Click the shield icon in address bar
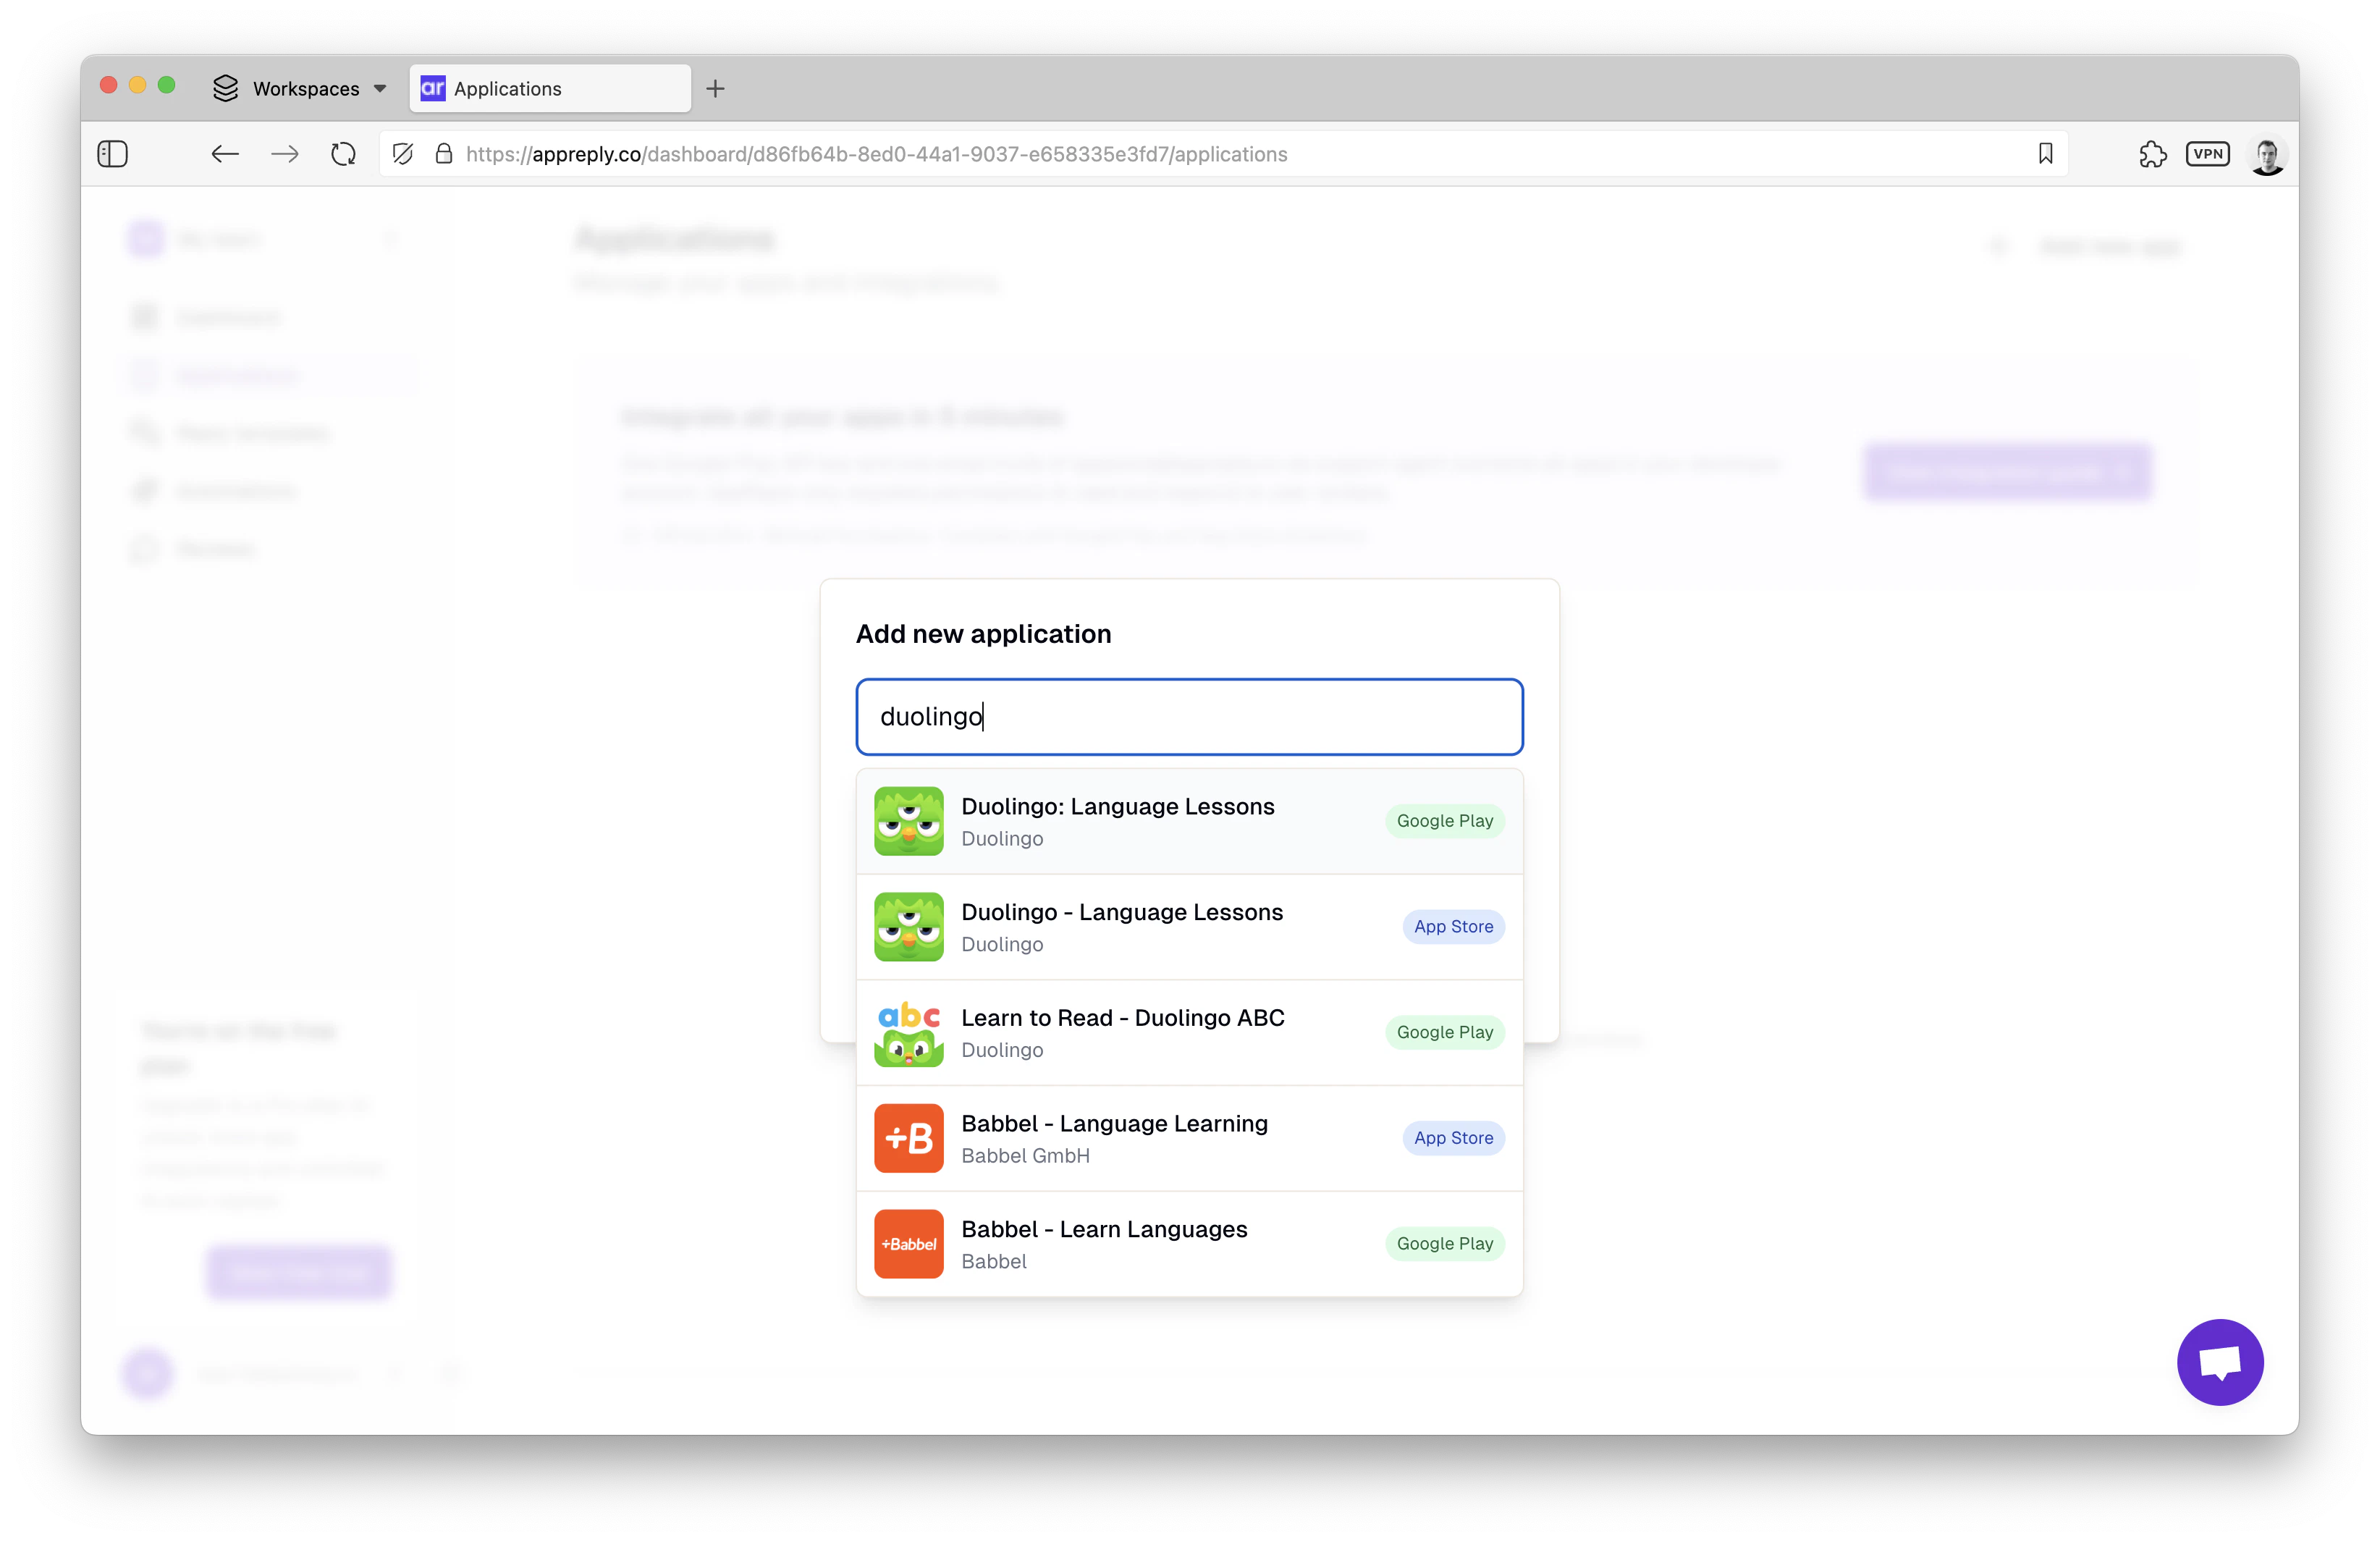Screen dimensions: 2380x1542 403,154
